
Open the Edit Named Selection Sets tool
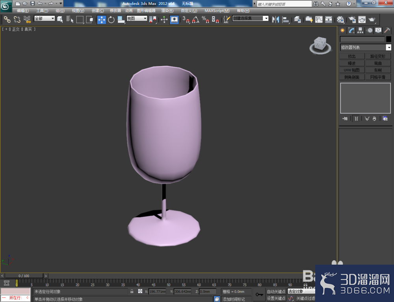point(227,20)
